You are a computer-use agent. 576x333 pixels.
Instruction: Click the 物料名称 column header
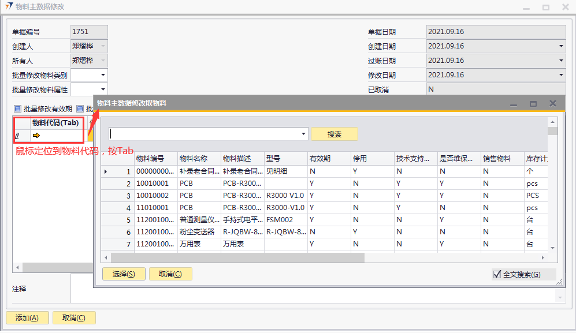pyautogui.click(x=198, y=158)
